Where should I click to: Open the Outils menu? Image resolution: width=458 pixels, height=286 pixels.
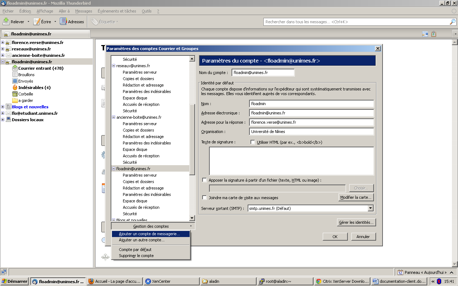point(147,11)
